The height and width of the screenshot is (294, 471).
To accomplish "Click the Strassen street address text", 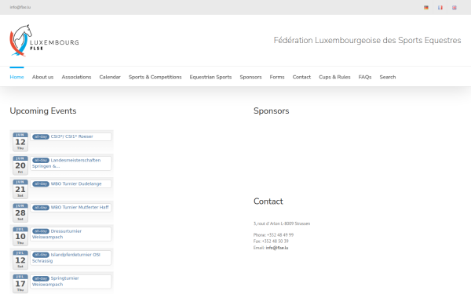I will click(x=282, y=223).
